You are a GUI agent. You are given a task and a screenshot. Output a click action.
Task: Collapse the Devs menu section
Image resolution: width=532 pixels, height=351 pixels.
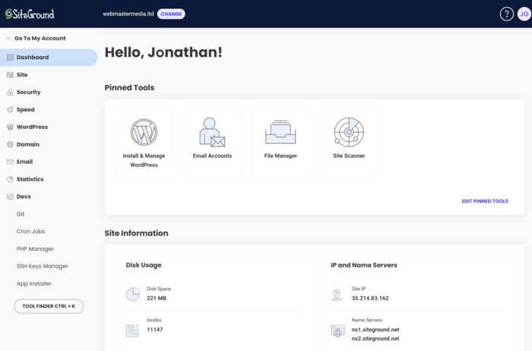click(x=24, y=196)
